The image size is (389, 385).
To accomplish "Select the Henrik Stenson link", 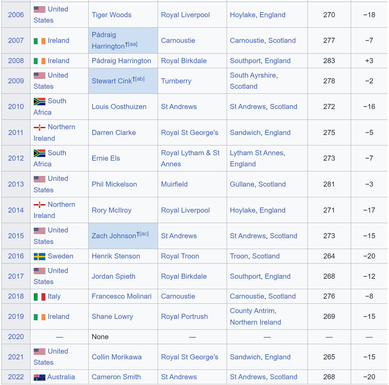I will [x=116, y=256].
